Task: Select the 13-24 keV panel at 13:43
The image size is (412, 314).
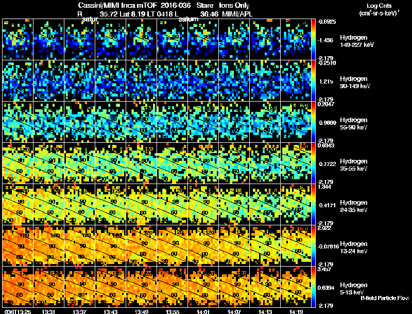Action: click(x=111, y=245)
